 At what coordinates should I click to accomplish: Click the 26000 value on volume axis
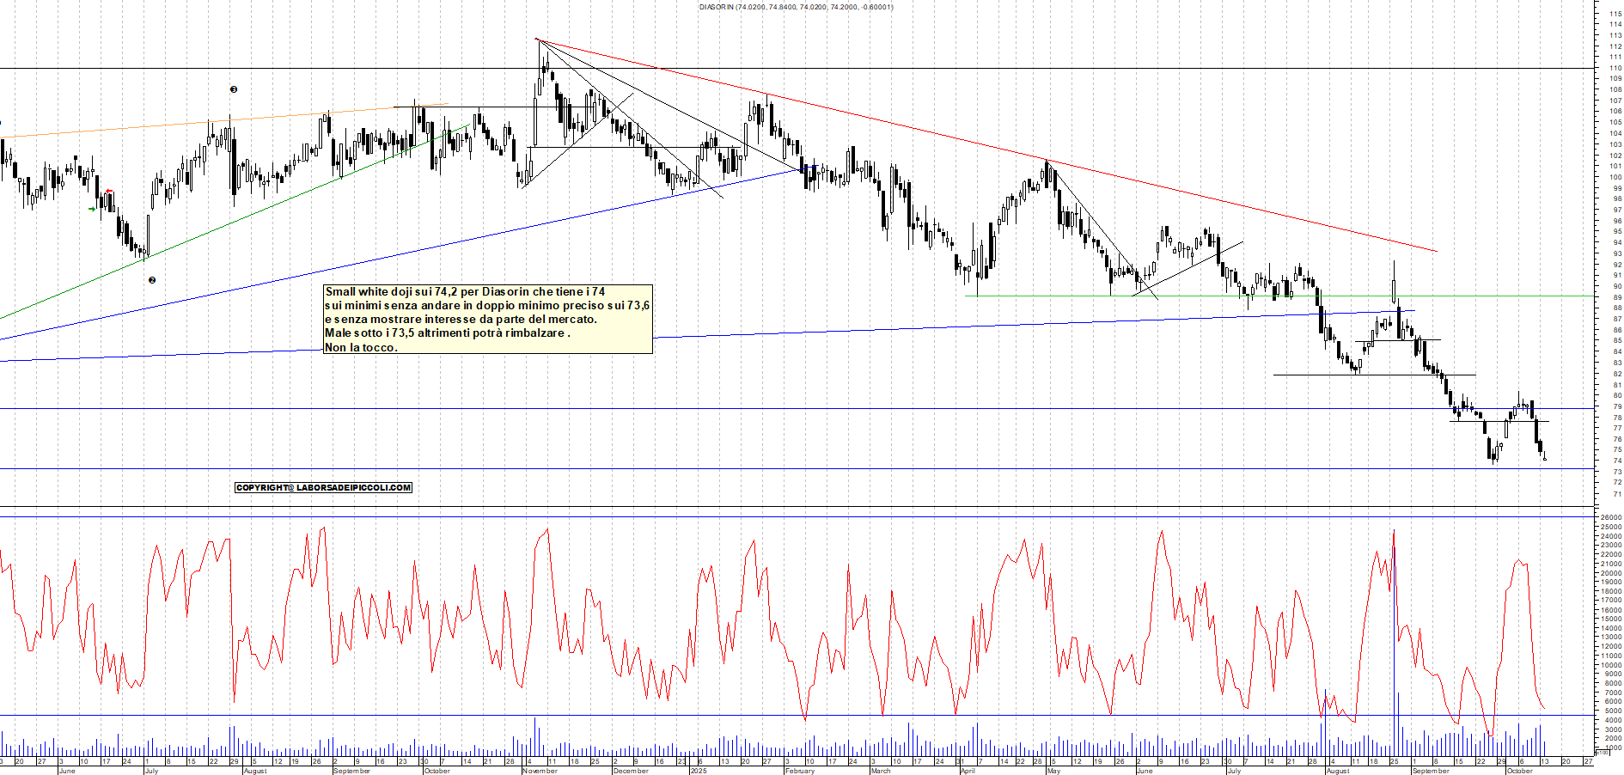pos(1610,517)
